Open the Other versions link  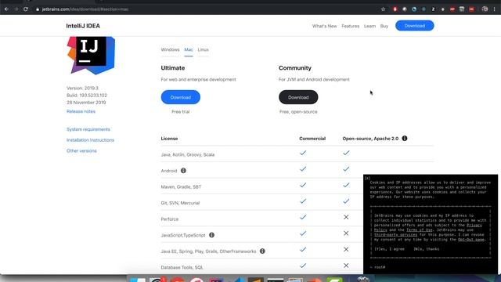pyautogui.click(x=81, y=150)
